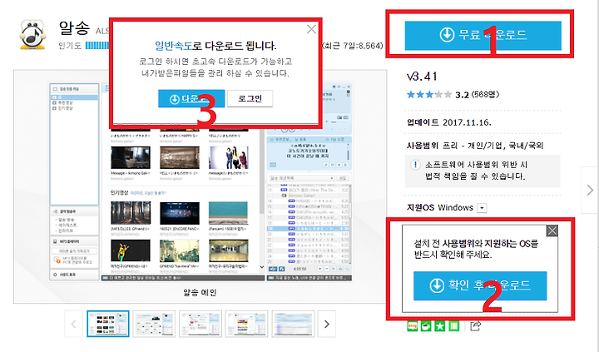Image resolution: width=599 pixels, height=352 pixels.
Task: Click the 확인 후 다운로드 button
Action: coord(480,285)
